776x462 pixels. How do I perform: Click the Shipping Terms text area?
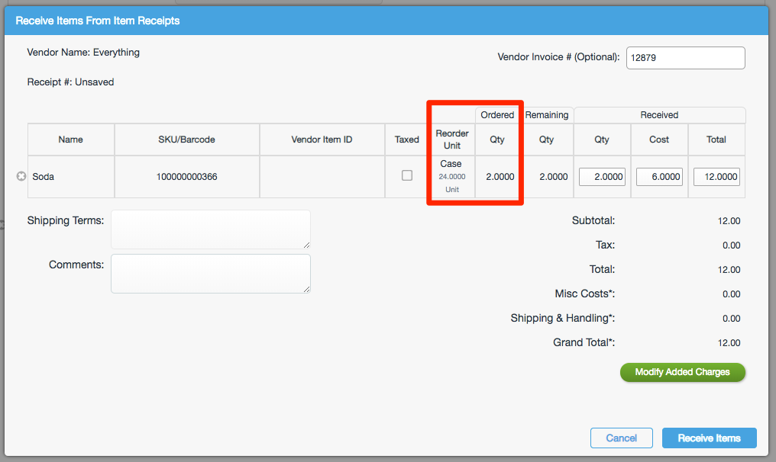(210, 229)
